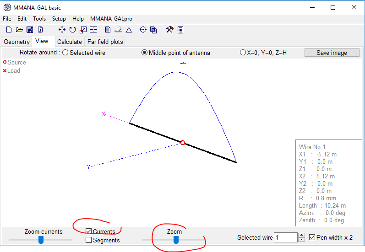Open a file with the folder icon
365x252 pixels.
tap(19, 30)
